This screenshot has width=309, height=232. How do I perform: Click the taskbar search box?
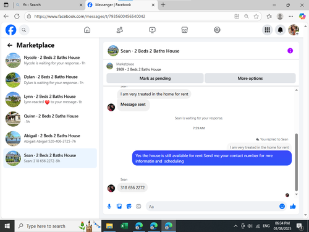[x=58, y=226]
